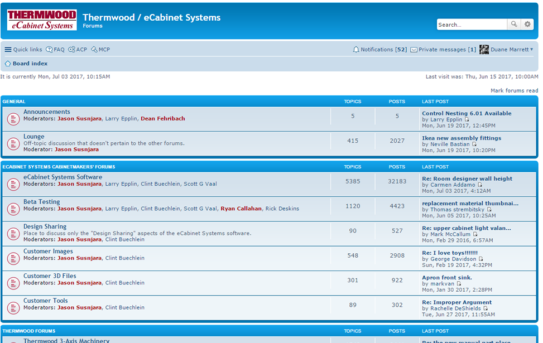
Task: Click the 32183 posts count
Action: (397, 181)
